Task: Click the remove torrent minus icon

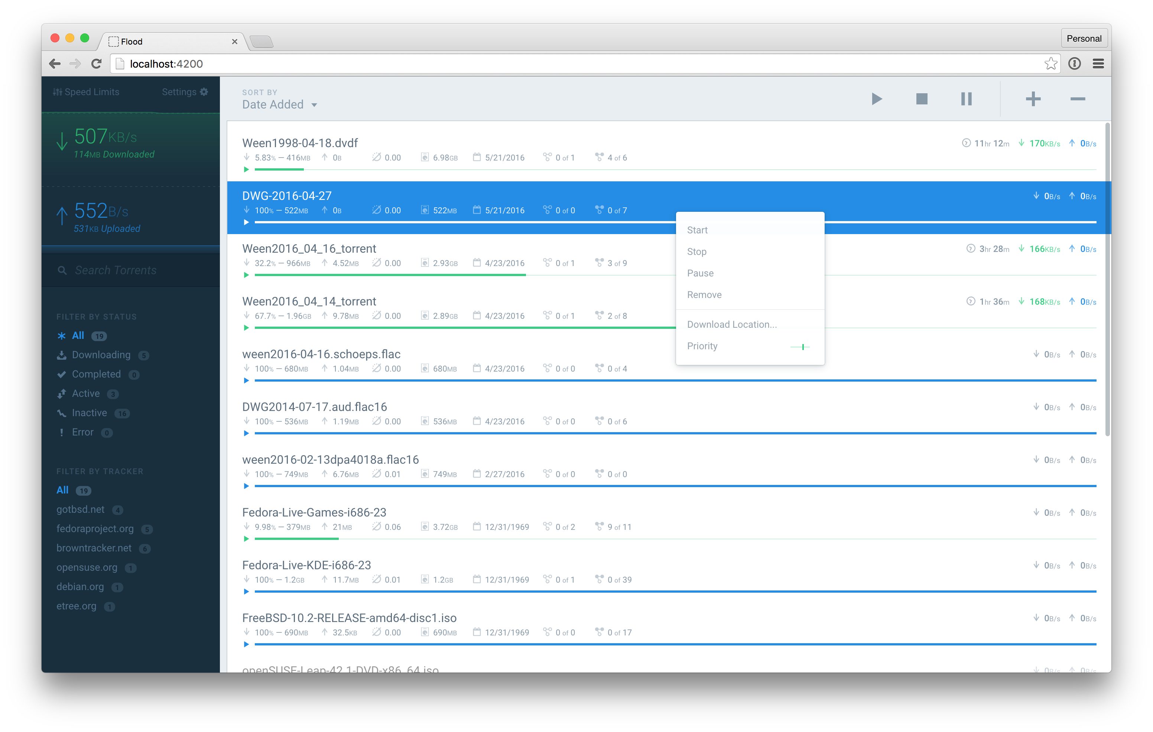Action: pyautogui.click(x=1077, y=99)
